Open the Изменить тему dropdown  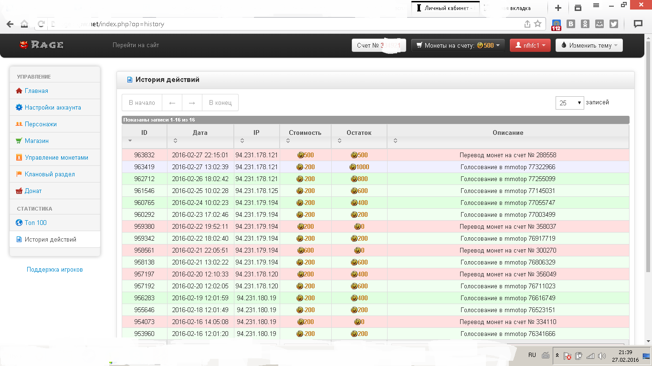coord(589,45)
